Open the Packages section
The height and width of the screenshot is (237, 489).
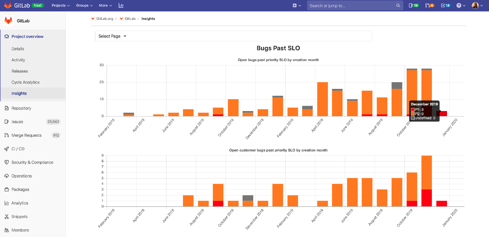[x=20, y=189]
